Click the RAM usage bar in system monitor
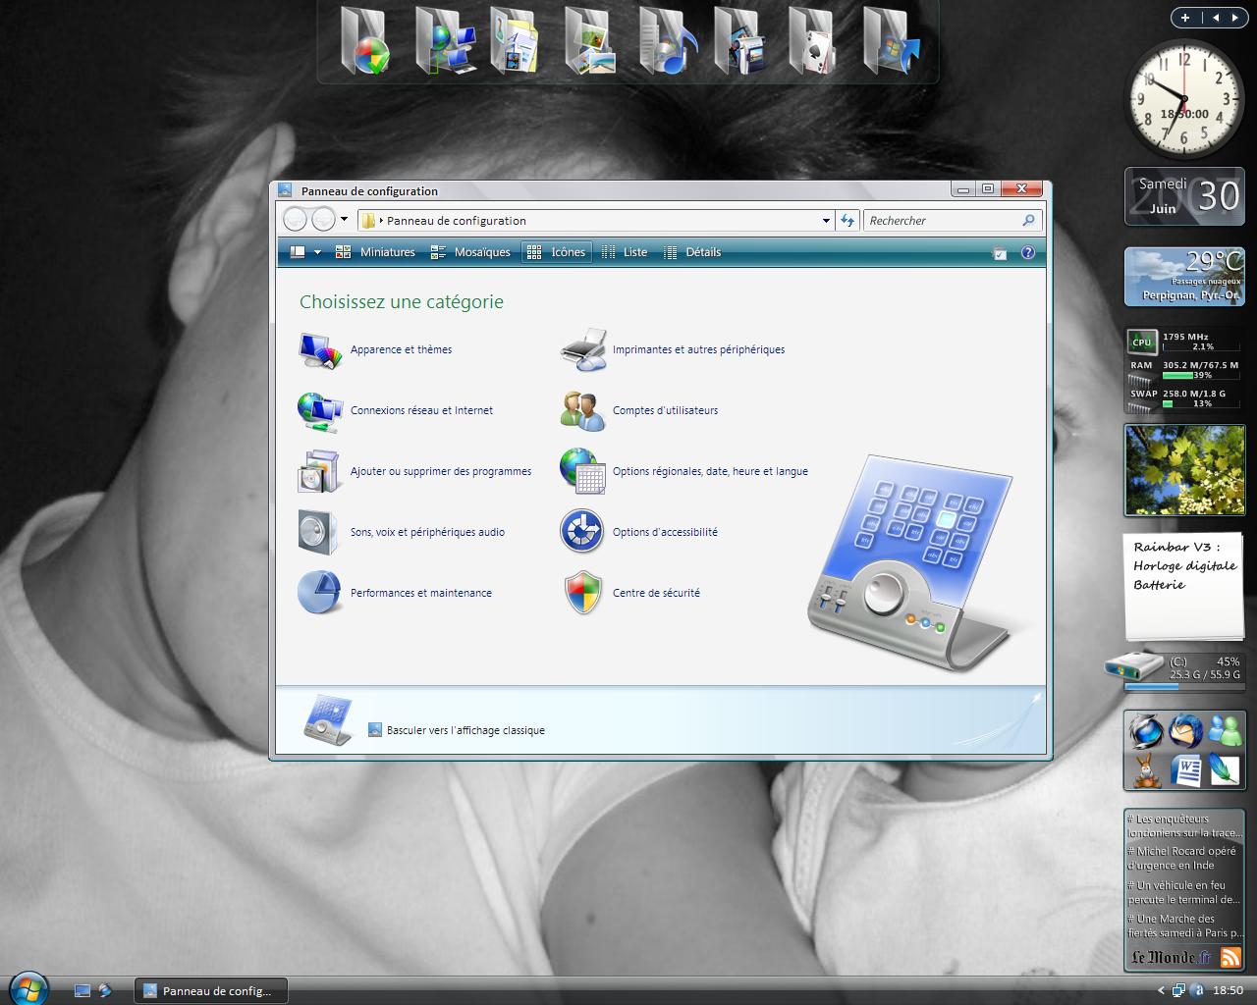Image resolution: width=1257 pixels, height=1005 pixels. pos(1201,375)
